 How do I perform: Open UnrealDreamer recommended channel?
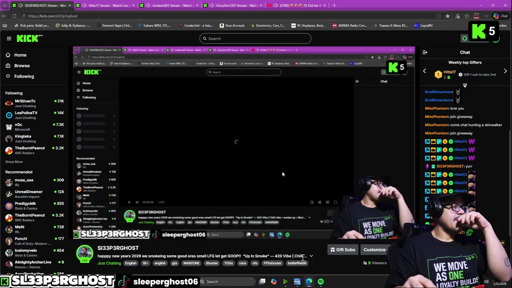[x=34, y=194]
